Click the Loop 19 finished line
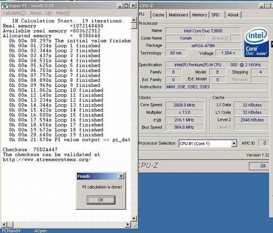273x233 pixels. (x=56, y=135)
